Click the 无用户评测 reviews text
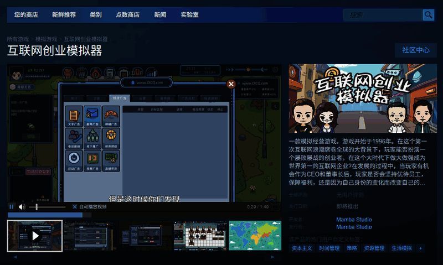The image size is (443, 265). (350, 195)
